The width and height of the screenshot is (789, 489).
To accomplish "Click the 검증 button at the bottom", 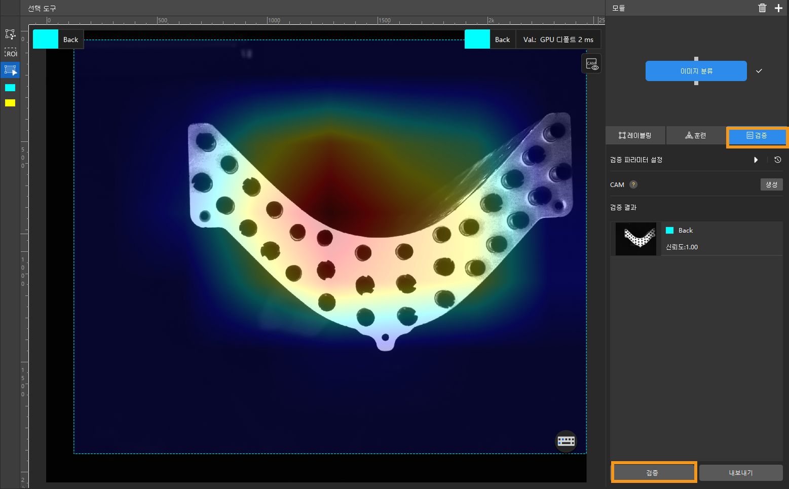I will point(653,472).
